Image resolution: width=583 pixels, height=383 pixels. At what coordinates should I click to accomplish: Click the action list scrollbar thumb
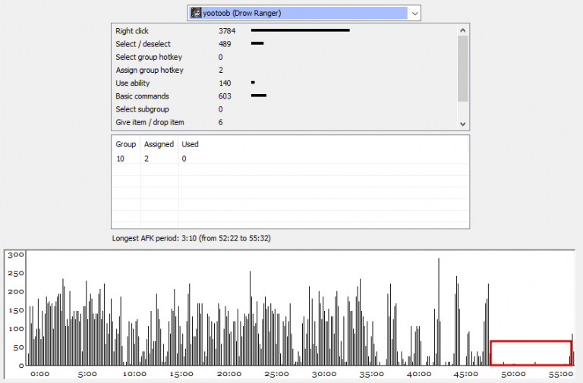click(462, 69)
